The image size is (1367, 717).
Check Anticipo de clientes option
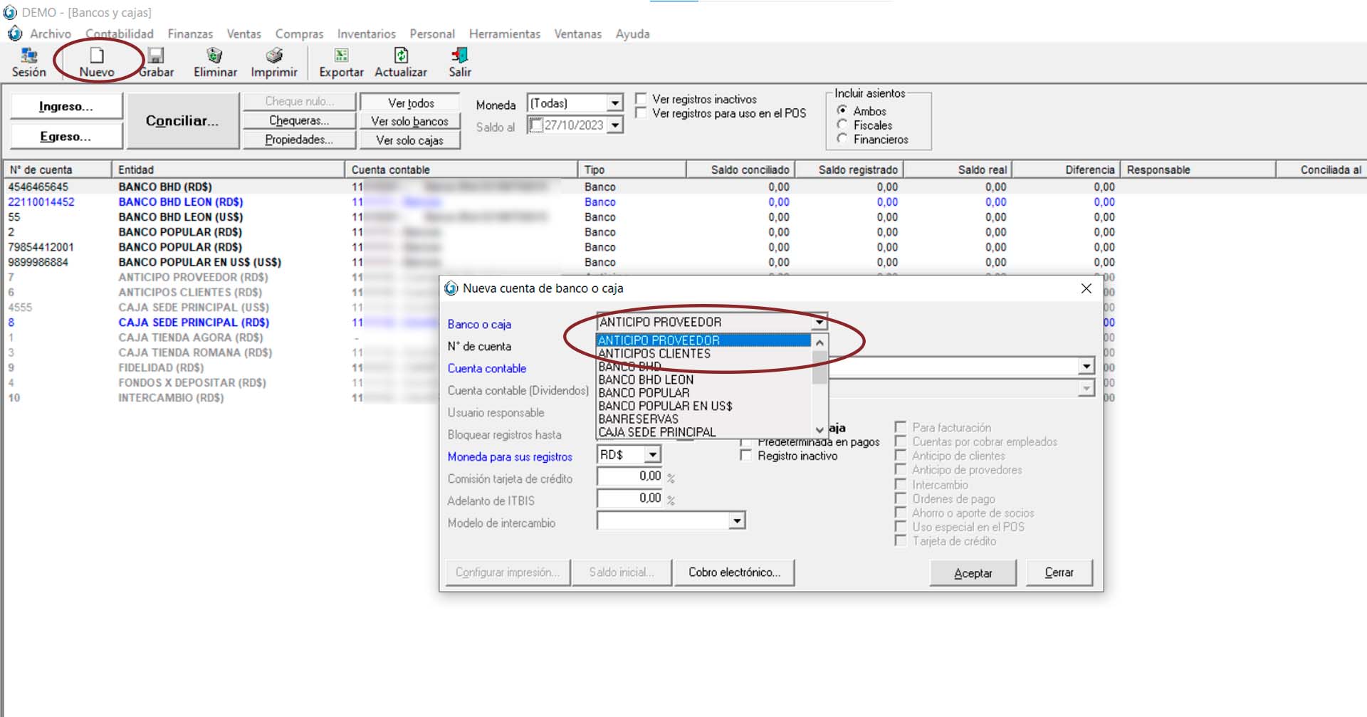point(901,456)
